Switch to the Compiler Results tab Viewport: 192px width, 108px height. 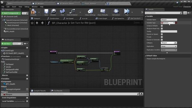(x=38, y=91)
